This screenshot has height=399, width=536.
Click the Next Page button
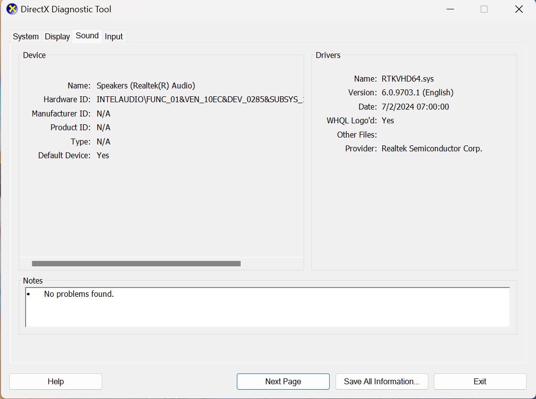(283, 381)
